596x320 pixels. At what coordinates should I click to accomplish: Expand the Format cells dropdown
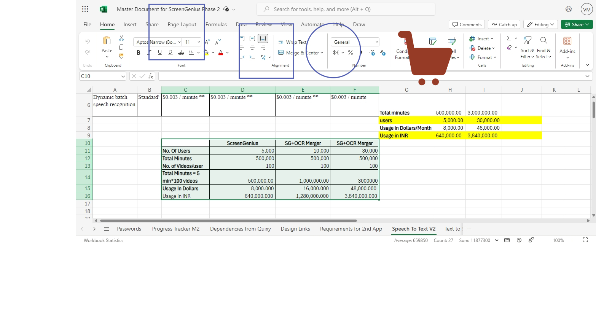coord(495,57)
